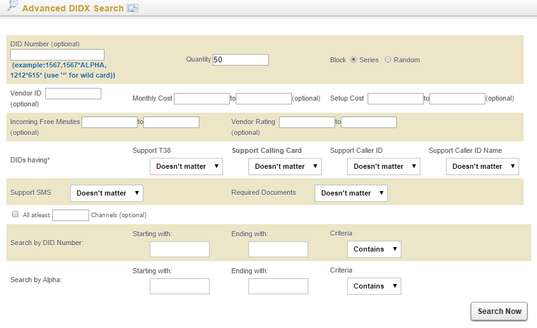Viewport: 537px width, 328px height.
Task: Open Criteria dropdown for Search by DID Number
Action: click(374, 249)
